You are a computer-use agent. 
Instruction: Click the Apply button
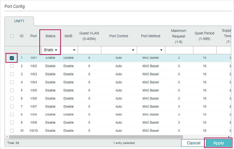pos(219,143)
